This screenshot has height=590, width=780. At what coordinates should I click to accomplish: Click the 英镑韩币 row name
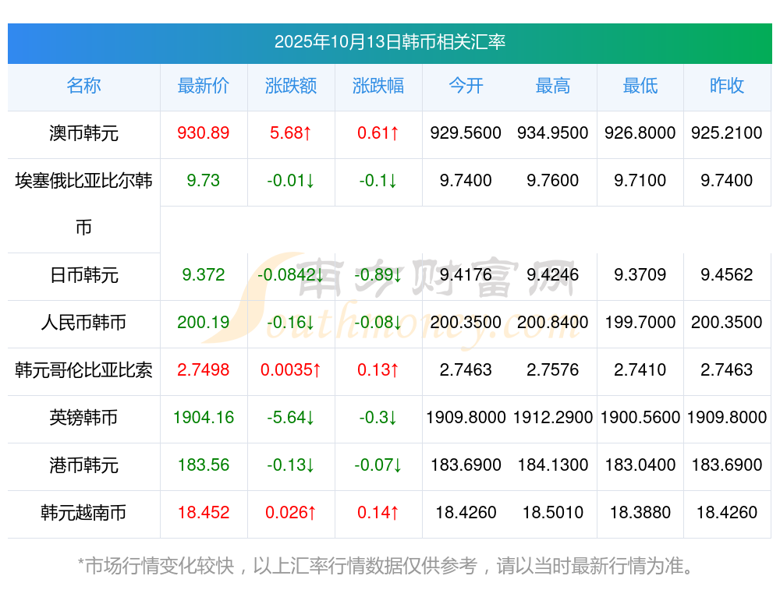click(x=83, y=418)
